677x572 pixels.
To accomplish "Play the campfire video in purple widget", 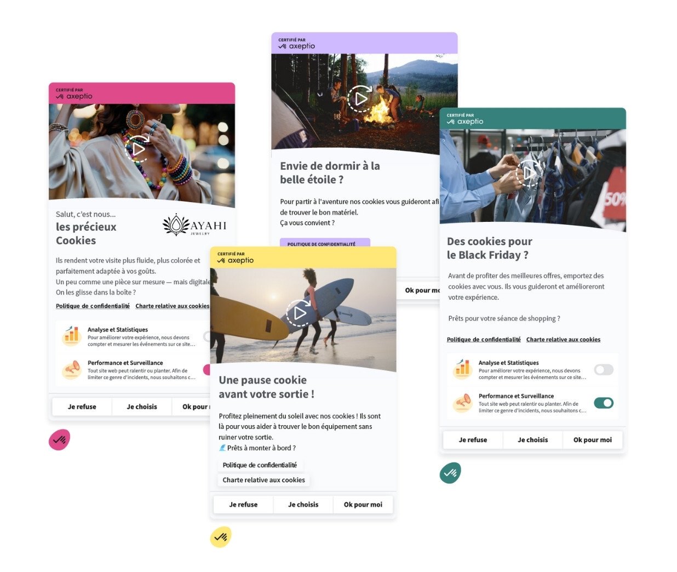I will (360, 99).
